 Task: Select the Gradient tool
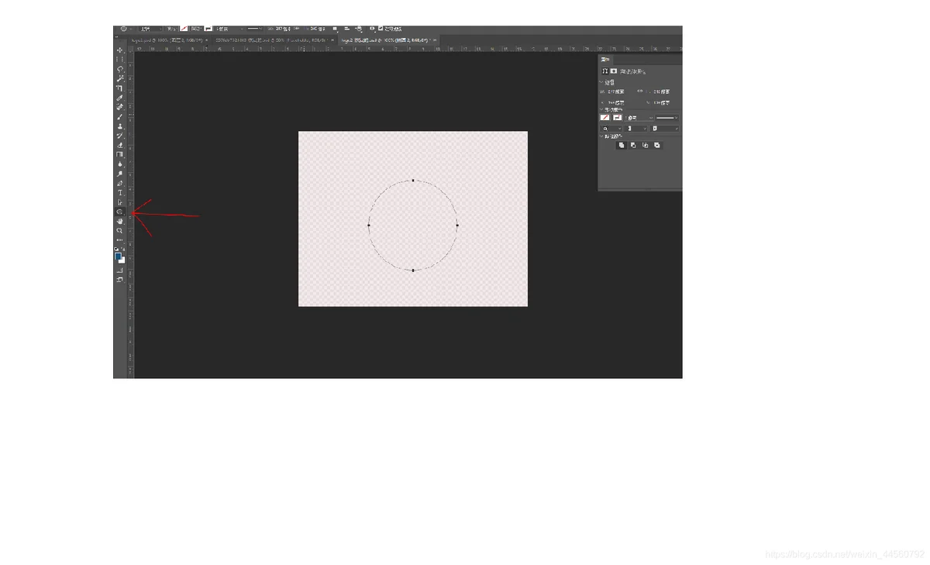(x=119, y=153)
